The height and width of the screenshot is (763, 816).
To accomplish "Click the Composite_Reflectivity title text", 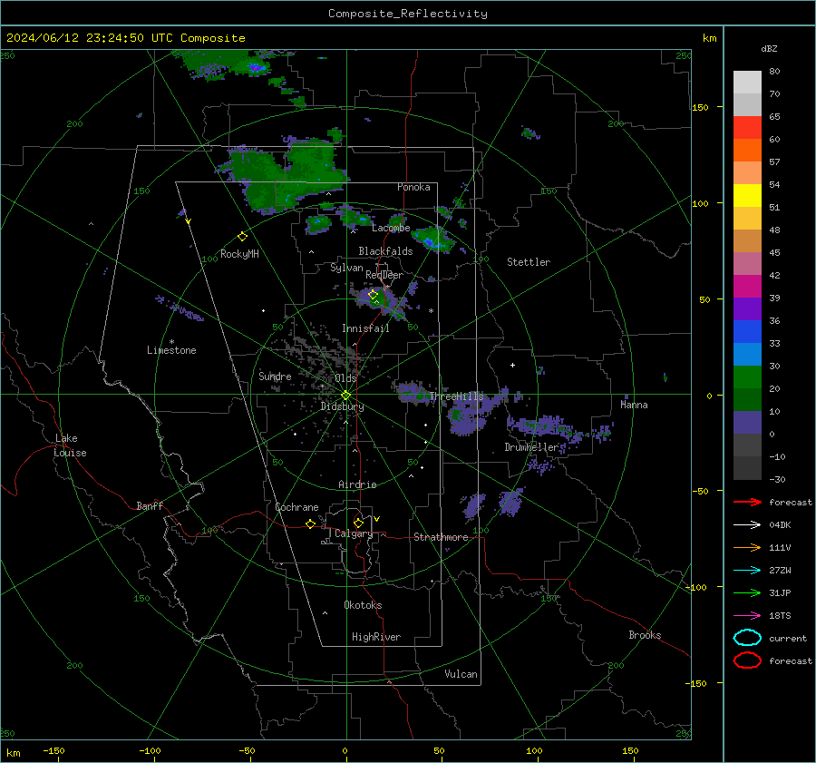I will [408, 14].
